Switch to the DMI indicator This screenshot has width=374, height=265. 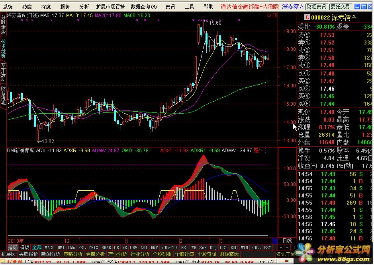coord(61,248)
